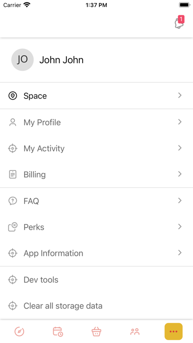
Task: Tap the JO avatar circle
Action: (x=23, y=60)
